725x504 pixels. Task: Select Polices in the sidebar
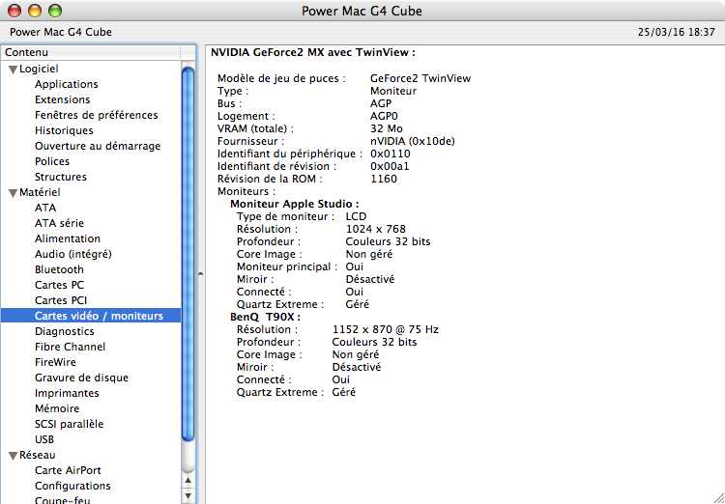click(52, 161)
